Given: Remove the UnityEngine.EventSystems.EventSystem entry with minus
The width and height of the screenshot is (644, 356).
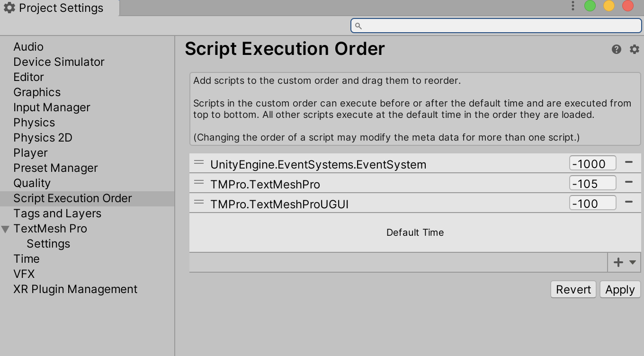Looking at the screenshot, I should click(629, 162).
